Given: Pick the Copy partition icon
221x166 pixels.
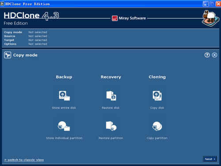Looking at the screenshot, I should click(157, 126).
